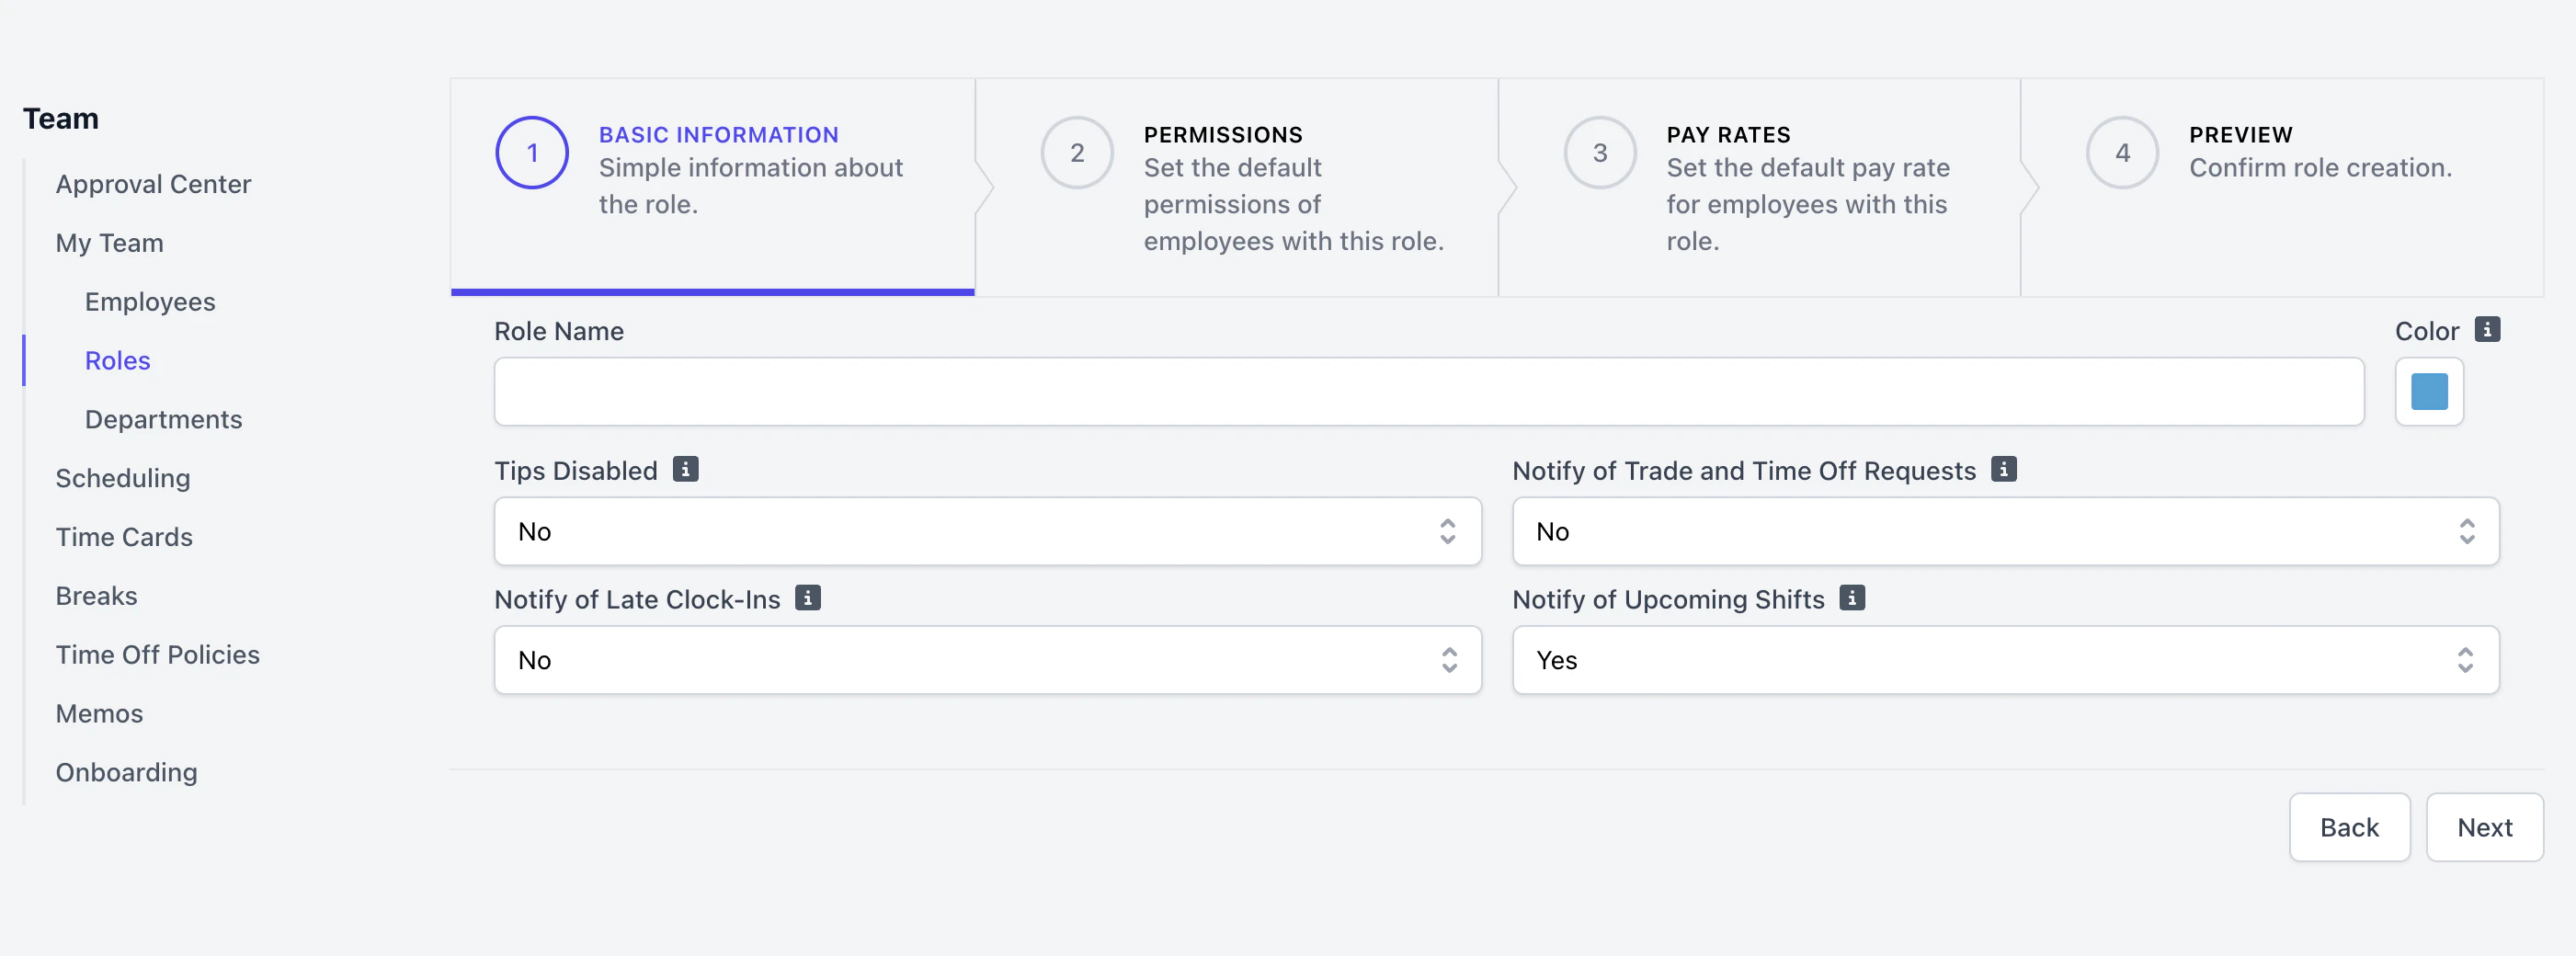Open the blue role color swatch
The width and height of the screenshot is (2576, 956).
tap(2428, 392)
